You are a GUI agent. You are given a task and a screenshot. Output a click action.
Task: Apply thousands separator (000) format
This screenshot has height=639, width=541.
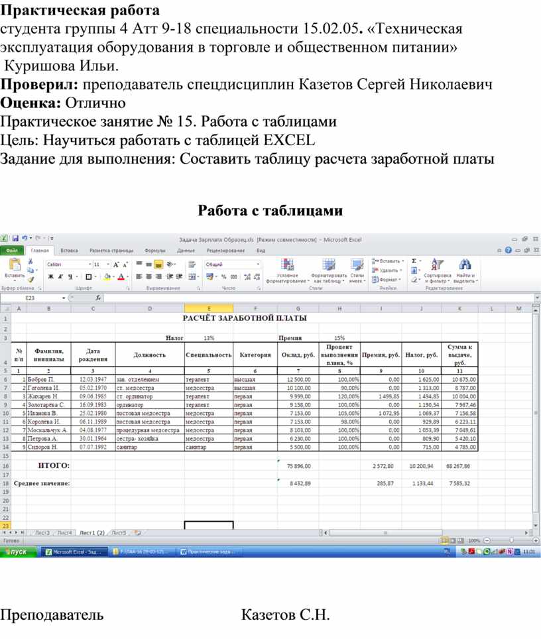(x=233, y=276)
